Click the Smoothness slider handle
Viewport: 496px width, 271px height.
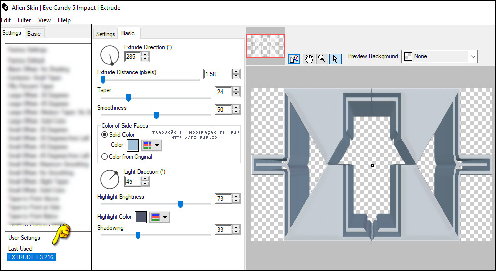click(x=156, y=115)
